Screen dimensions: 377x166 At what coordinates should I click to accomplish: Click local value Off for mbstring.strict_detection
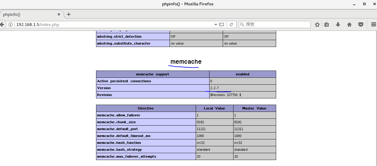click(173, 36)
